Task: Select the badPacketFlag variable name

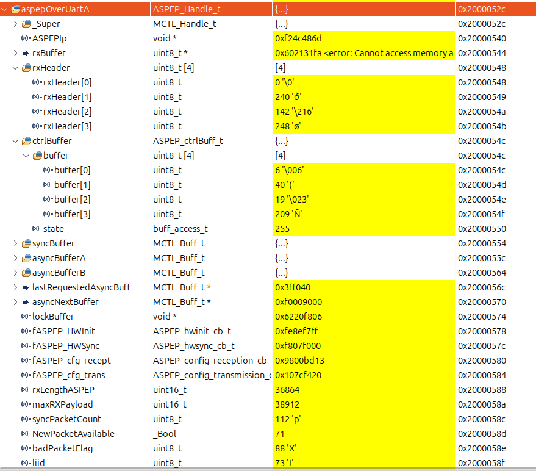Action: (63, 448)
